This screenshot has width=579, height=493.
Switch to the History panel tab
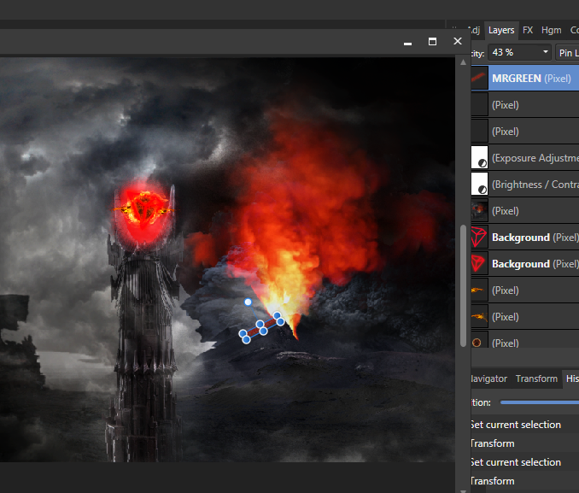tap(571, 379)
